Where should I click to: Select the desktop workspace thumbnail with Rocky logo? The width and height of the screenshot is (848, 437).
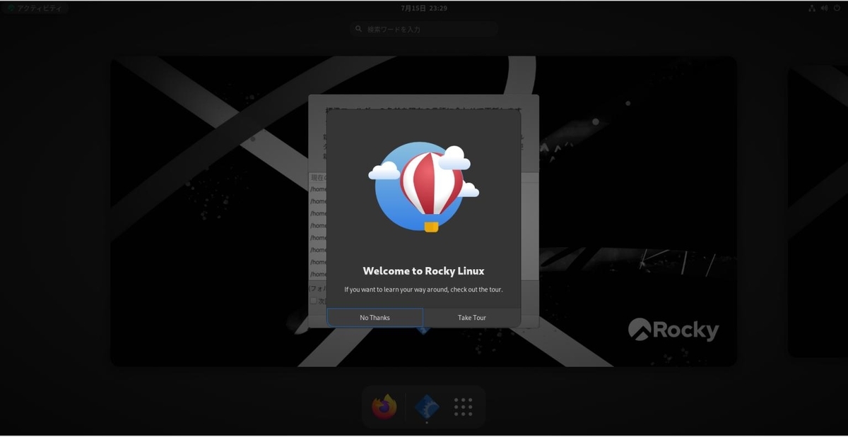(423, 211)
